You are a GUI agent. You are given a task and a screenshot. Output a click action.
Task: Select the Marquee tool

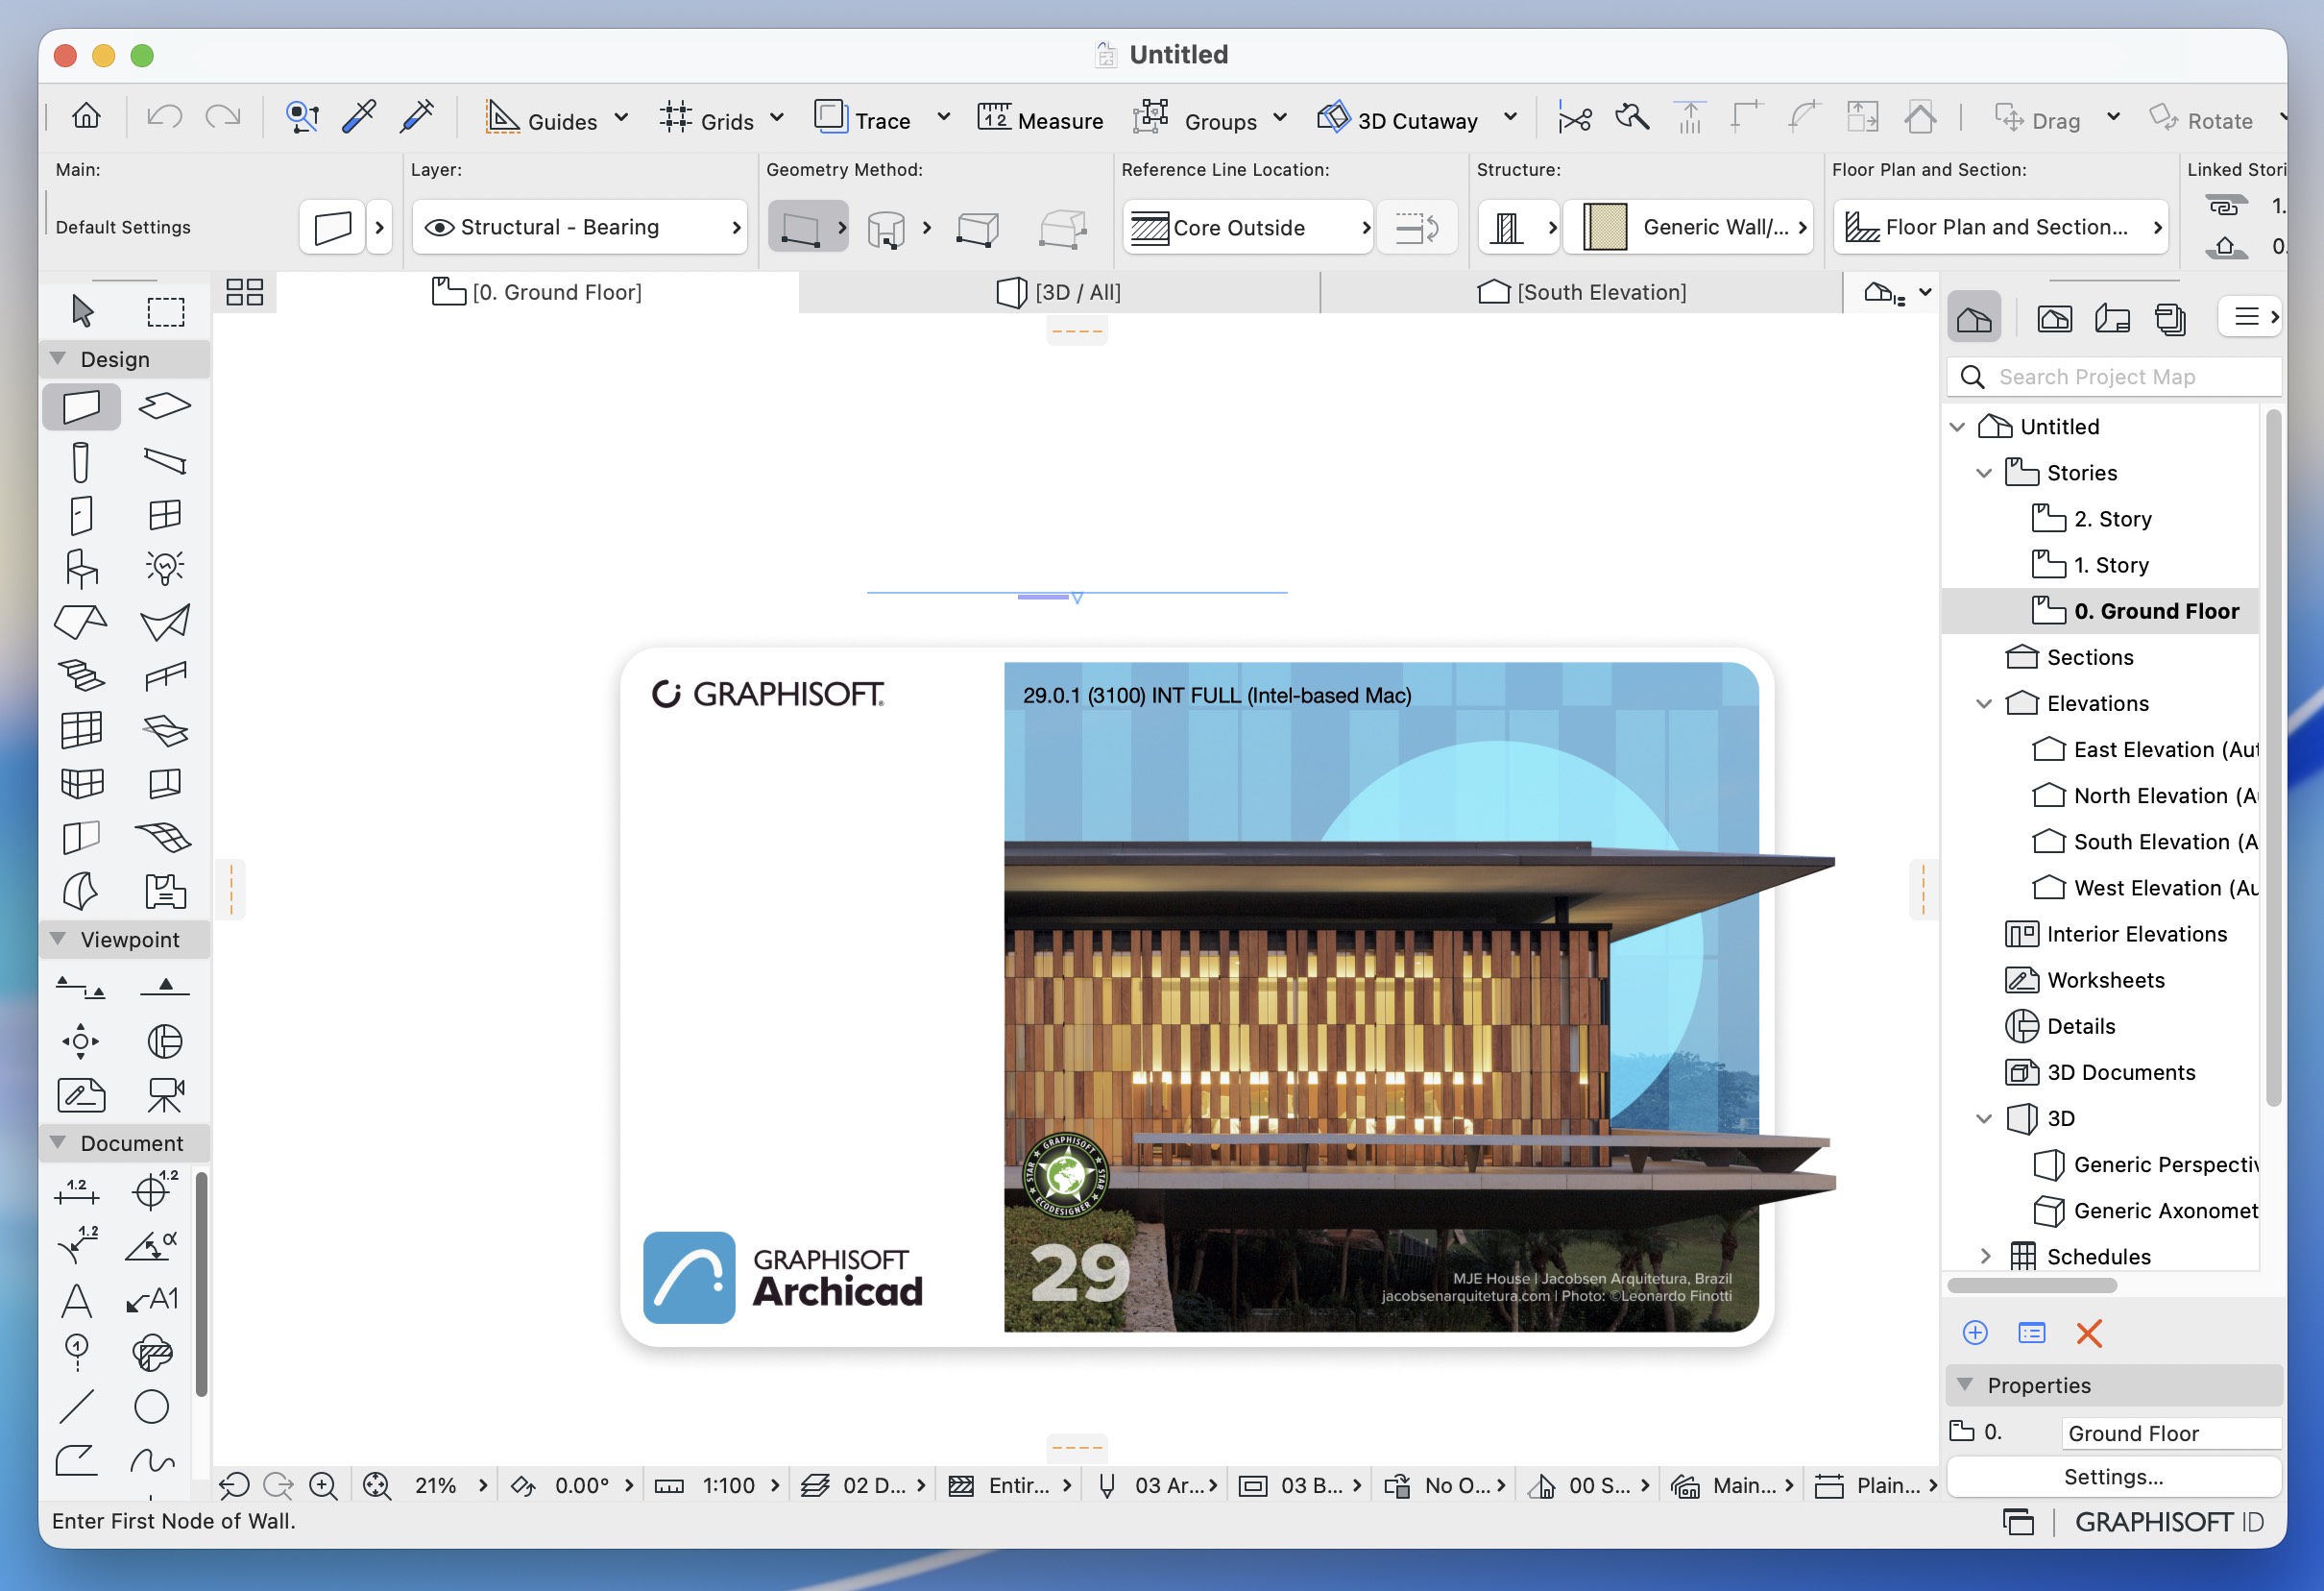(x=165, y=311)
